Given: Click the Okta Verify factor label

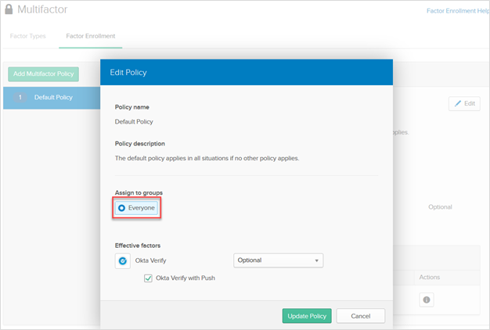Looking at the screenshot, I should pos(150,260).
